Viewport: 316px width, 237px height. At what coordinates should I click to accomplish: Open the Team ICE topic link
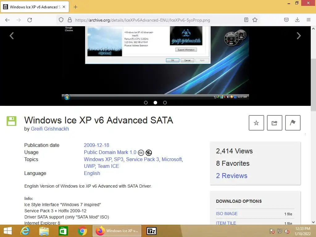pos(108,166)
